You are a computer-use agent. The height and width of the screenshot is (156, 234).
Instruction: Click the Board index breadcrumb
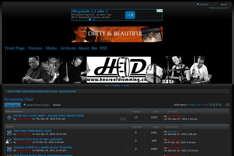[14, 91]
